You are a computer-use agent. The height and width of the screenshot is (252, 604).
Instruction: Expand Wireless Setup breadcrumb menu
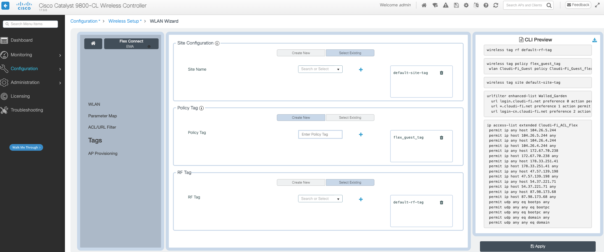pos(125,21)
